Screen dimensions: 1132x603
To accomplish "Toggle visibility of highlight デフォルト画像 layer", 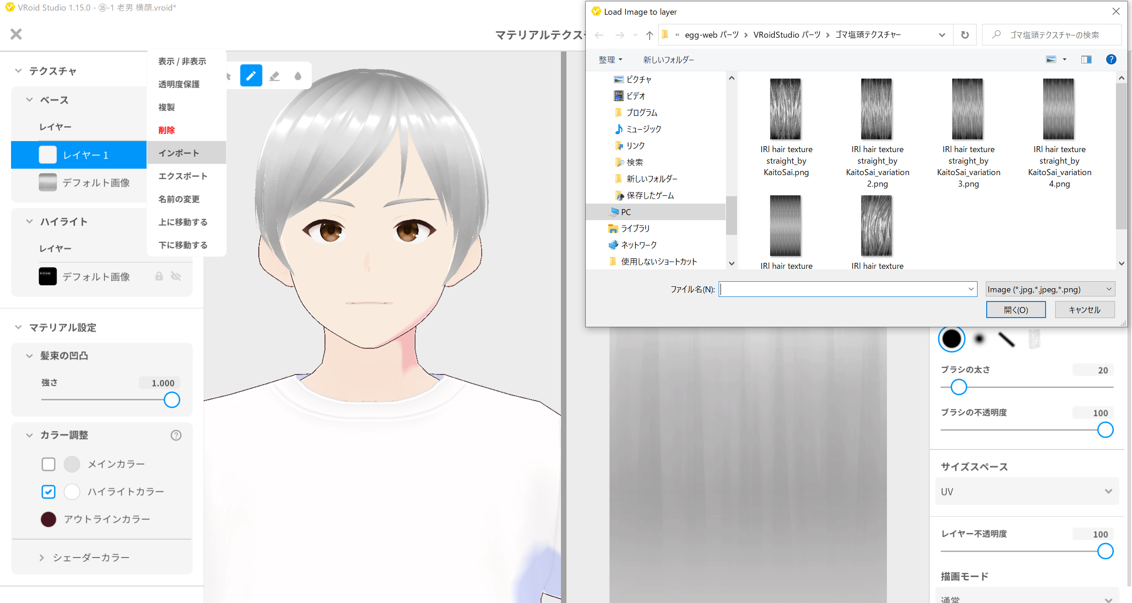I will [x=176, y=276].
